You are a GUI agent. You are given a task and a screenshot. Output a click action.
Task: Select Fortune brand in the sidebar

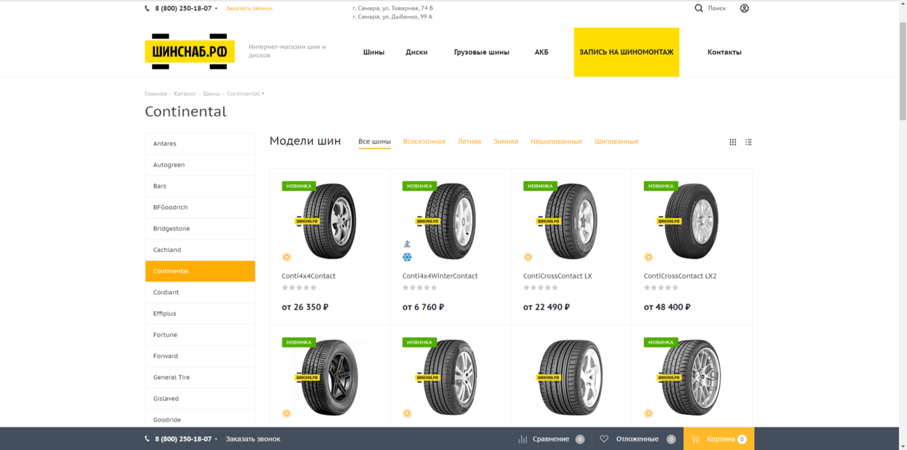200,335
